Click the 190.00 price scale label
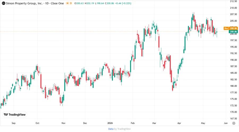 tap(233, 60)
